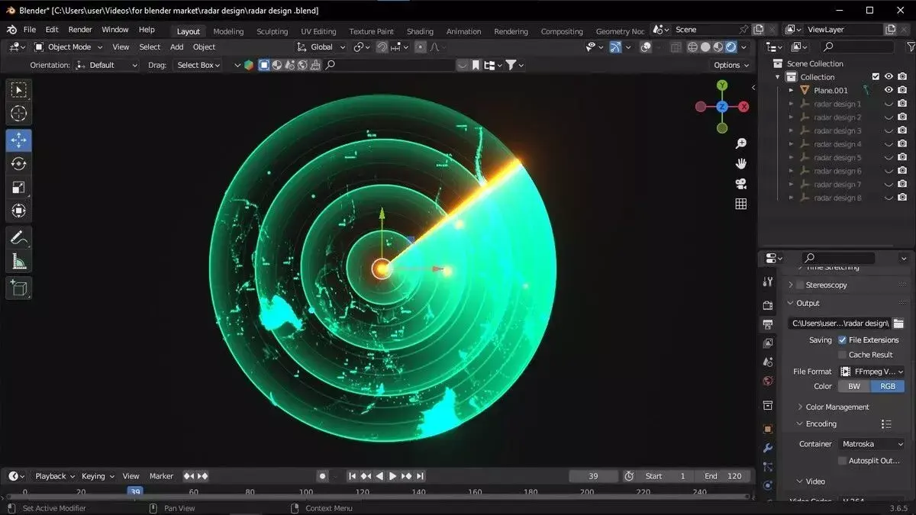Open the Tool properties tab

[x=768, y=282]
